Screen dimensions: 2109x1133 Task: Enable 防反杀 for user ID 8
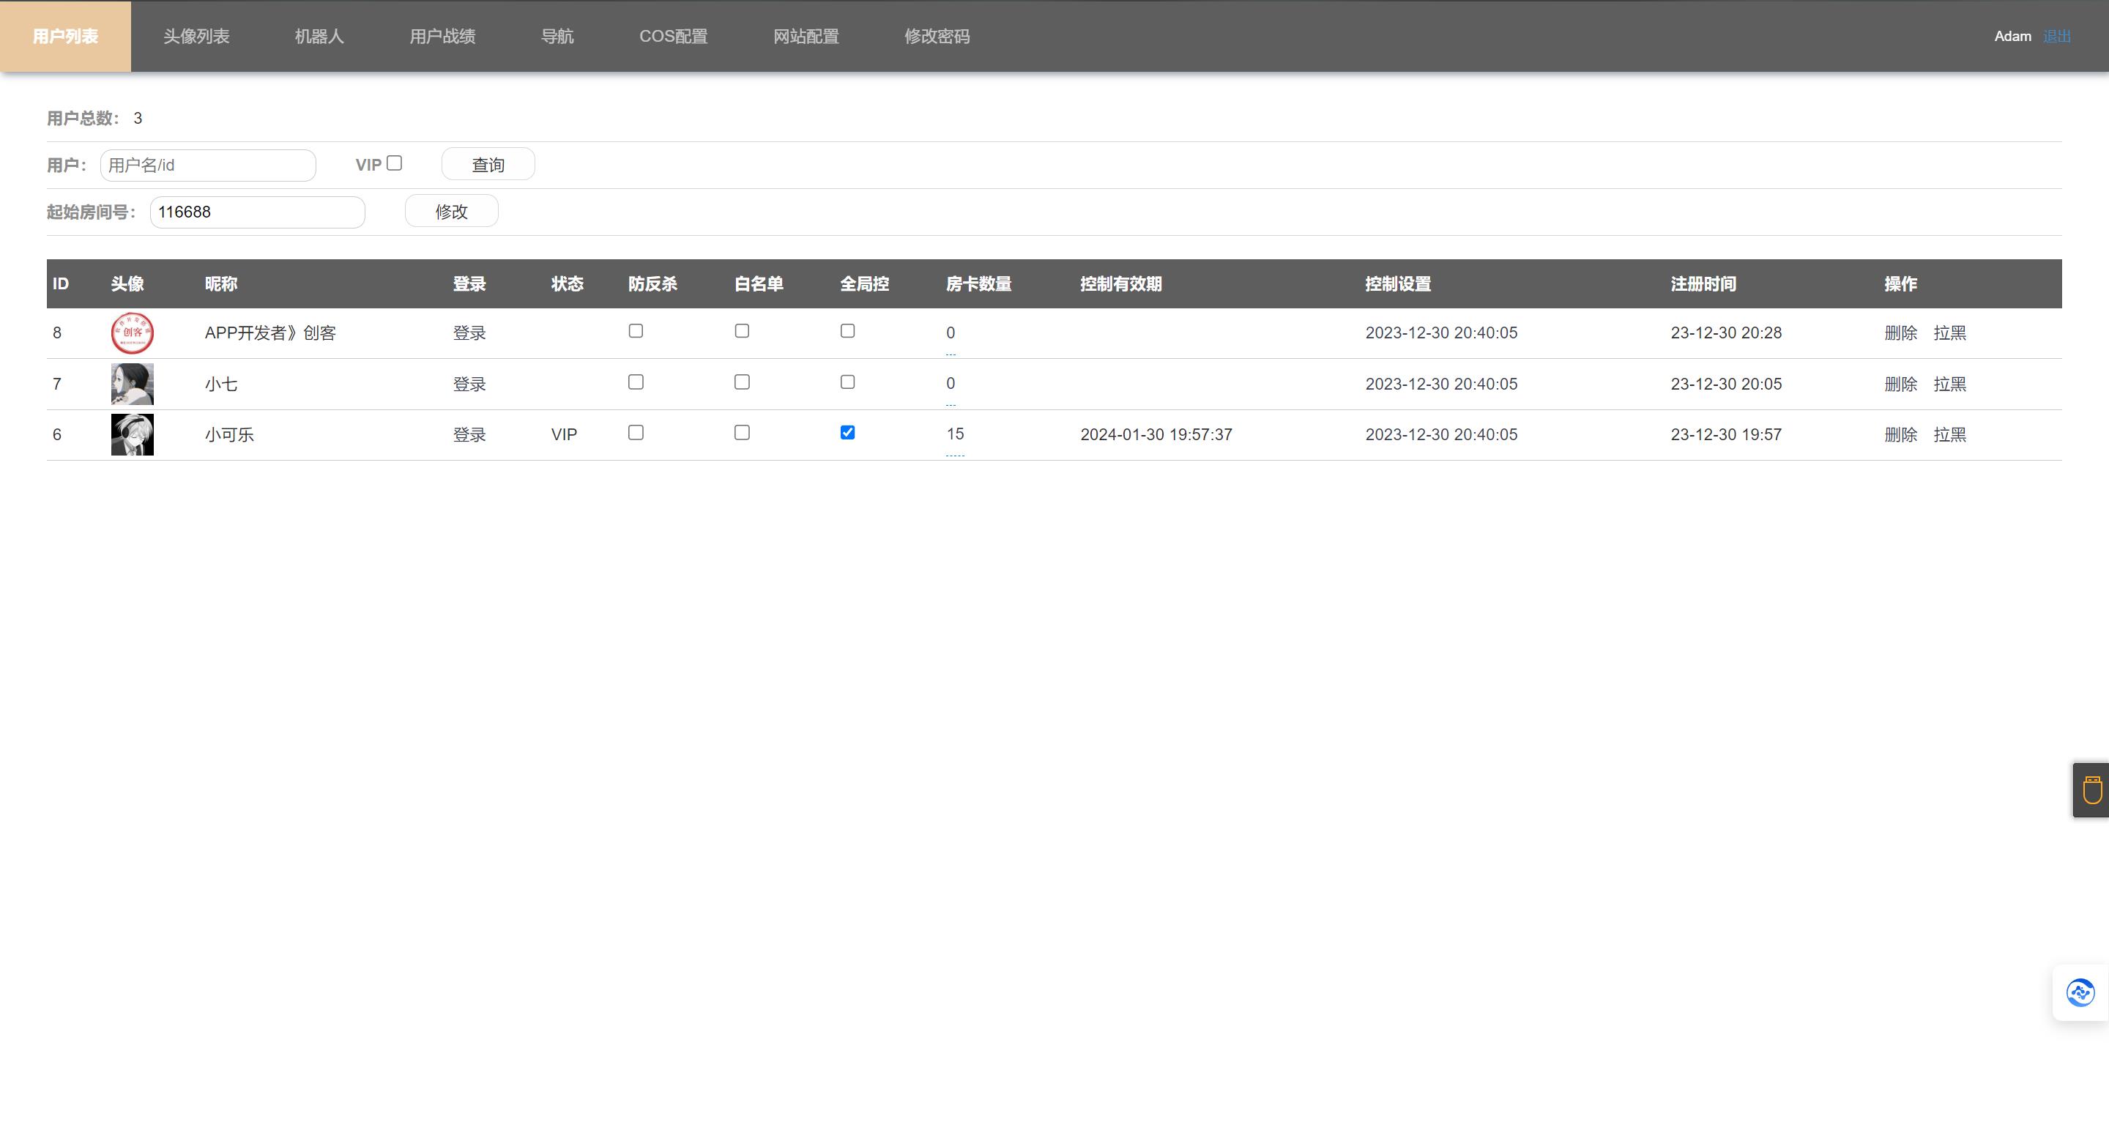(x=636, y=332)
